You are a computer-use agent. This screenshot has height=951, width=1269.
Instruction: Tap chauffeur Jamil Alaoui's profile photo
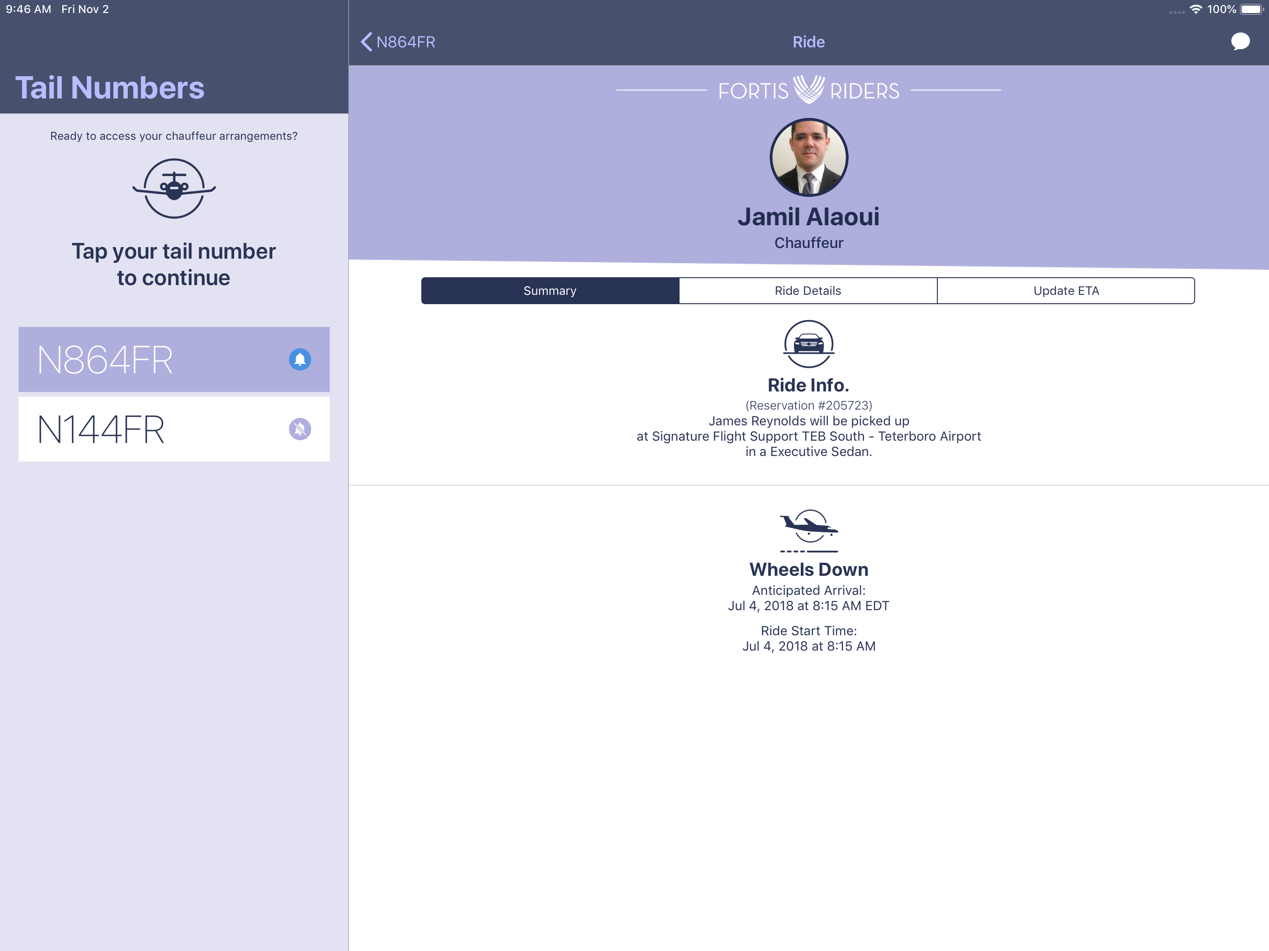pos(809,157)
